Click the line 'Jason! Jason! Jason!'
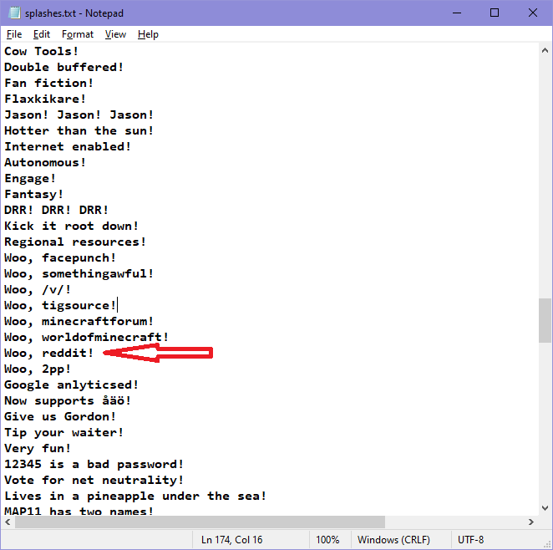 (x=79, y=115)
